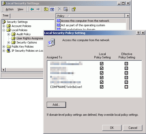
Task: Select User Rights Assignment tree item
Action: pyautogui.click(x=30, y=38)
